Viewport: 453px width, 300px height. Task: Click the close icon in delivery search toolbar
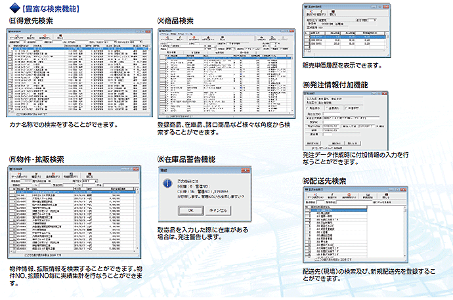click(386, 196)
